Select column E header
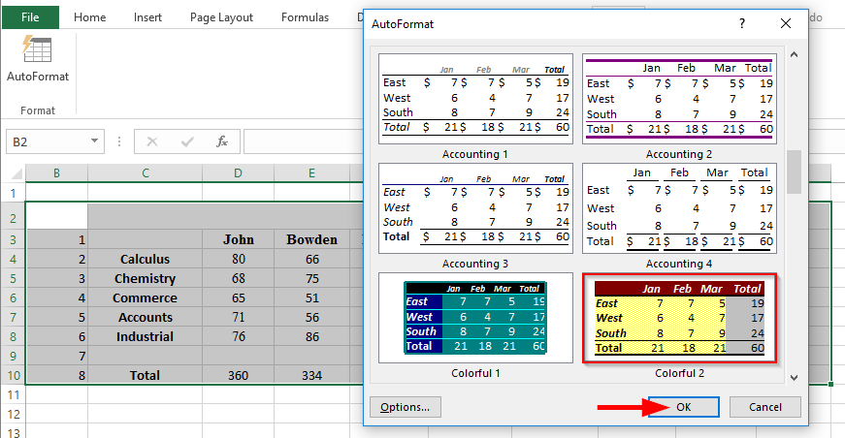The image size is (845, 438). (x=311, y=173)
